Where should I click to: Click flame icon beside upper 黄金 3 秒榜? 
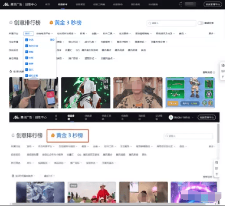pos(51,23)
